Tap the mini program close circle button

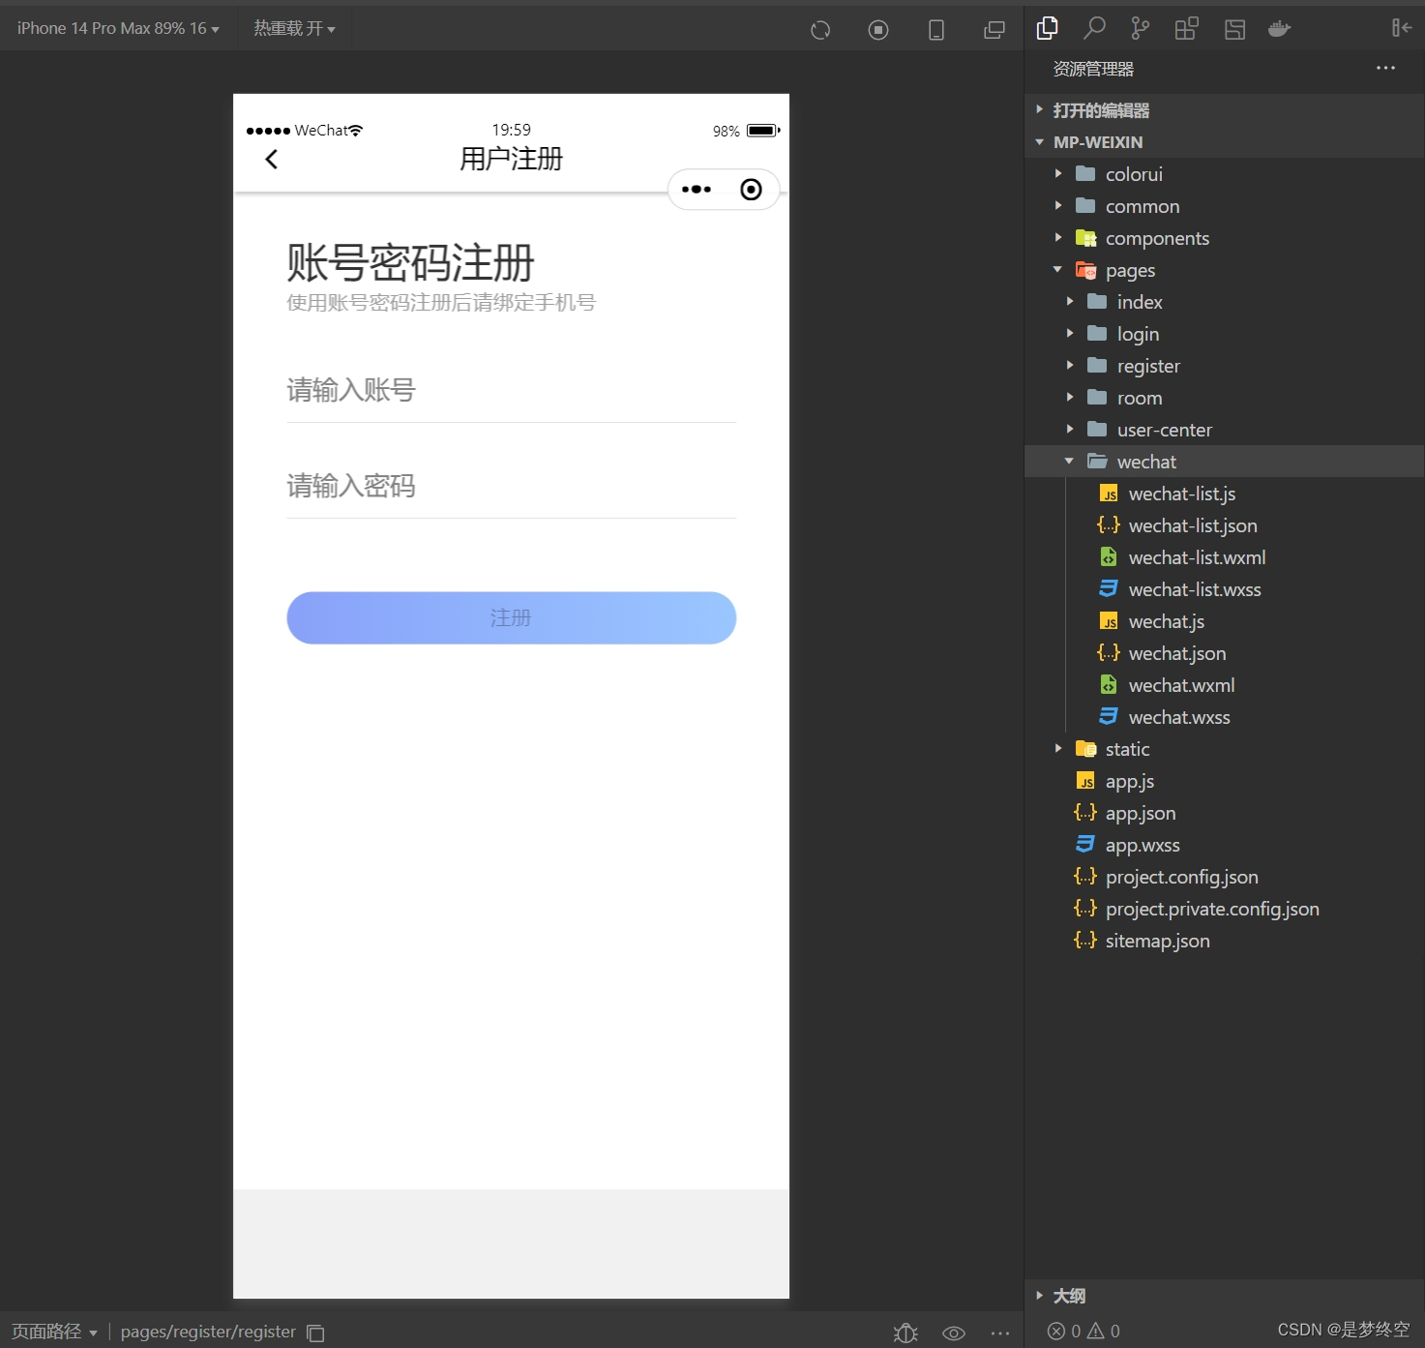751,190
